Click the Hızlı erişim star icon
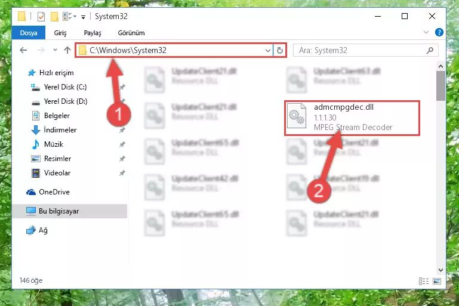Screen dimensions: 459x306 pyautogui.click(x=31, y=73)
